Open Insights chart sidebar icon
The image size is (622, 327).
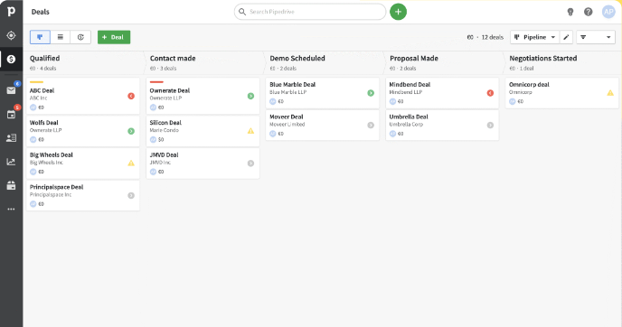(11, 162)
